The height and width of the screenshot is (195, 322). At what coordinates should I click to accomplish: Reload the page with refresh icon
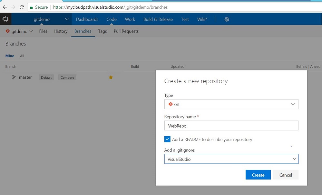click(22, 7)
